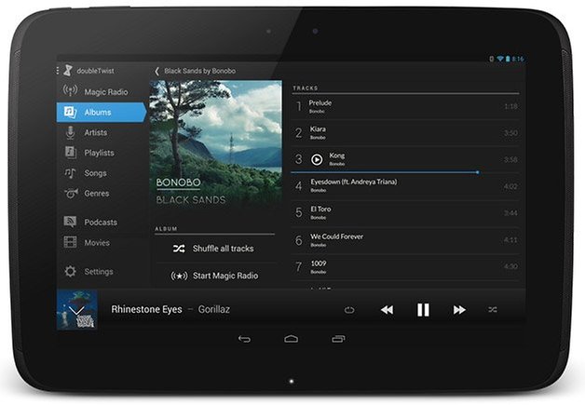Select the Albums sidebar item

click(102, 112)
